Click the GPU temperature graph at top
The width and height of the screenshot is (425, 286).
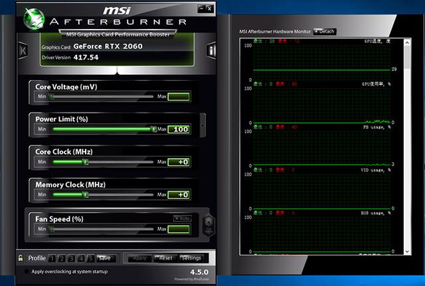[321, 62]
